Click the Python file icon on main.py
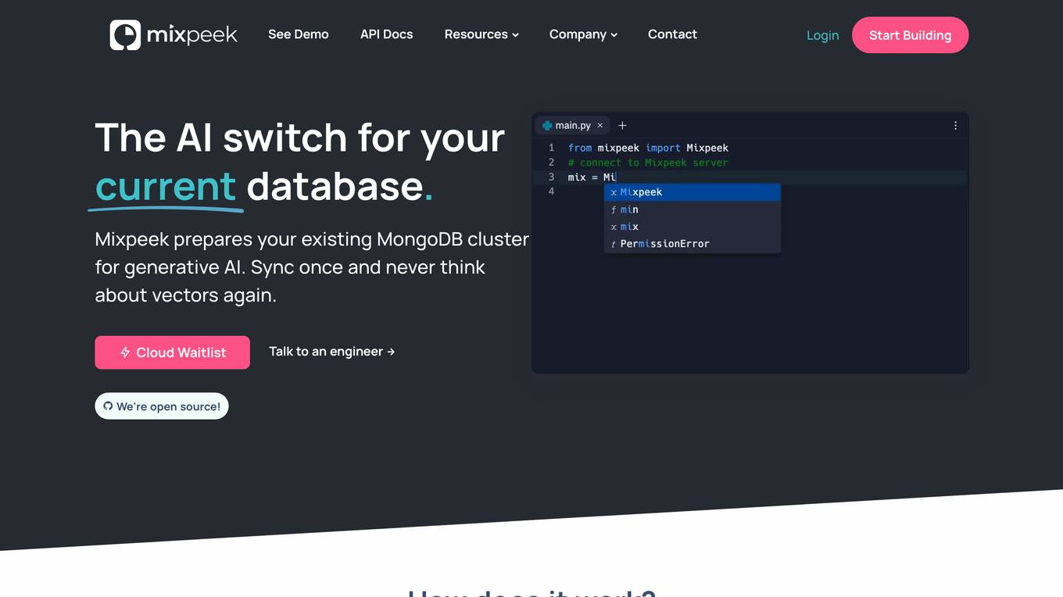 click(x=547, y=125)
